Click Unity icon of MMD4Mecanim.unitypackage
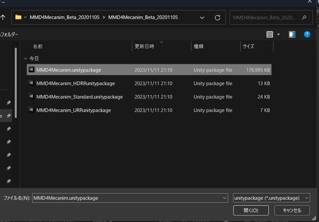 [x=31, y=70]
